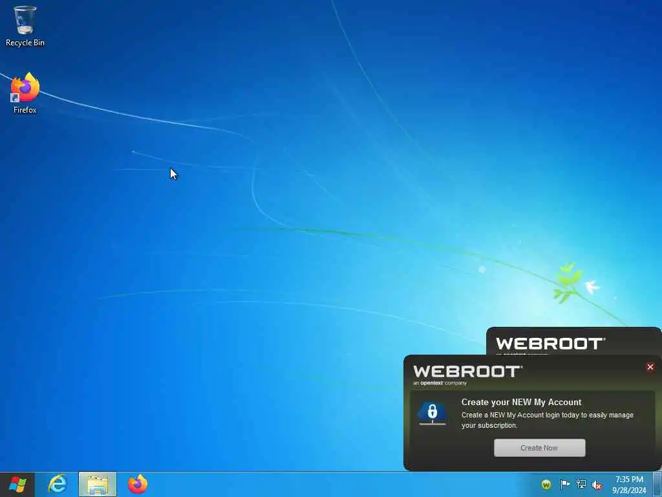Screen dimensions: 662x497
Task: Click Create Now in Webroot popup
Action: point(540,448)
